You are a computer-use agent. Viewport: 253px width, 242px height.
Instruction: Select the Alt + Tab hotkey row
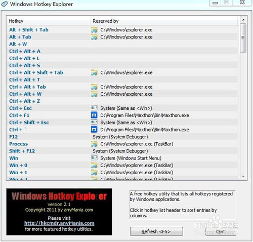point(122,37)
